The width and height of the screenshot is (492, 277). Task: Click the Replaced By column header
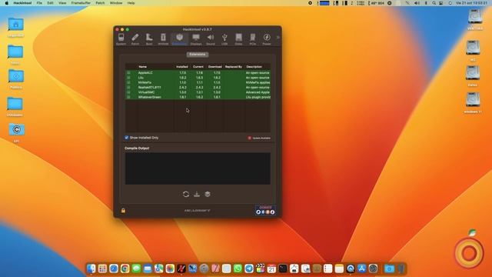click(234, 67)
